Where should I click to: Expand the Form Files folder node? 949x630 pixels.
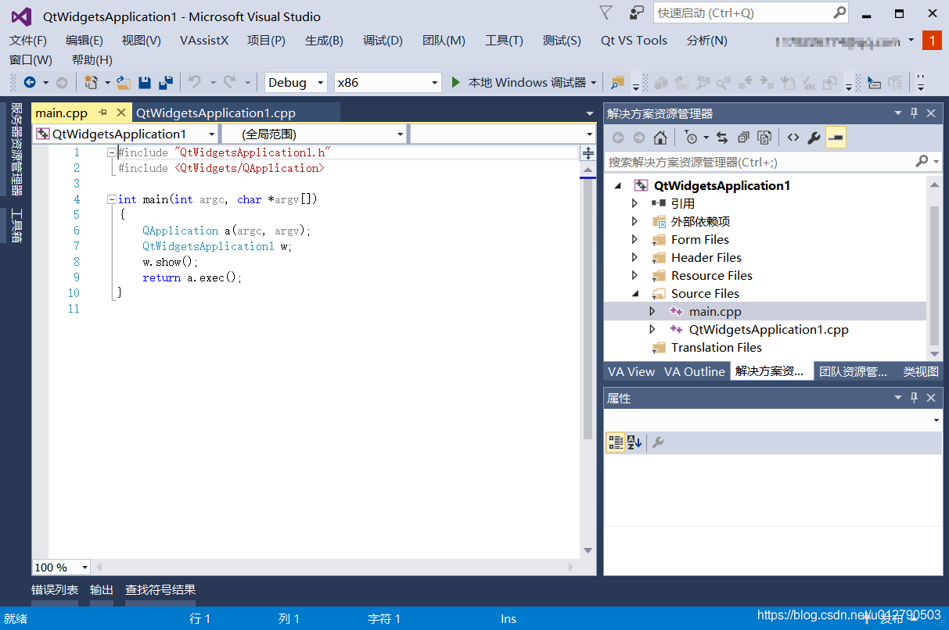pyautogui.click(x=634, y=239)
